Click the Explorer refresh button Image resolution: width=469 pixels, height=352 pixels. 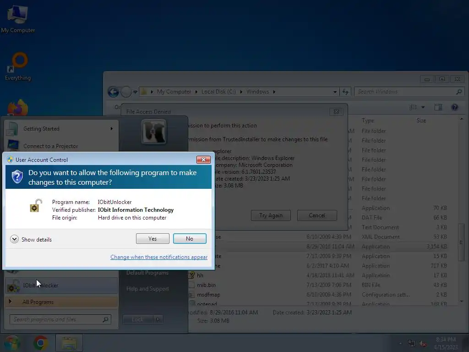coord(345,92)
